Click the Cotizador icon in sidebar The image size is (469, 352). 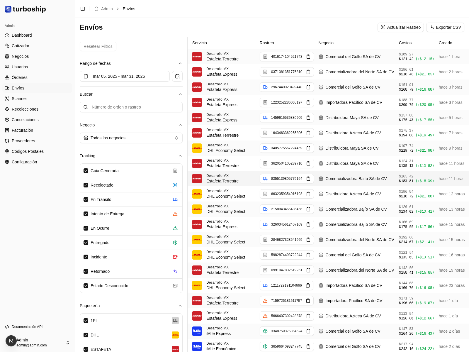point(7,46)
